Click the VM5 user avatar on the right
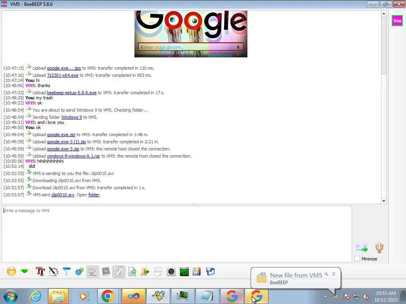 coord(397,21)
